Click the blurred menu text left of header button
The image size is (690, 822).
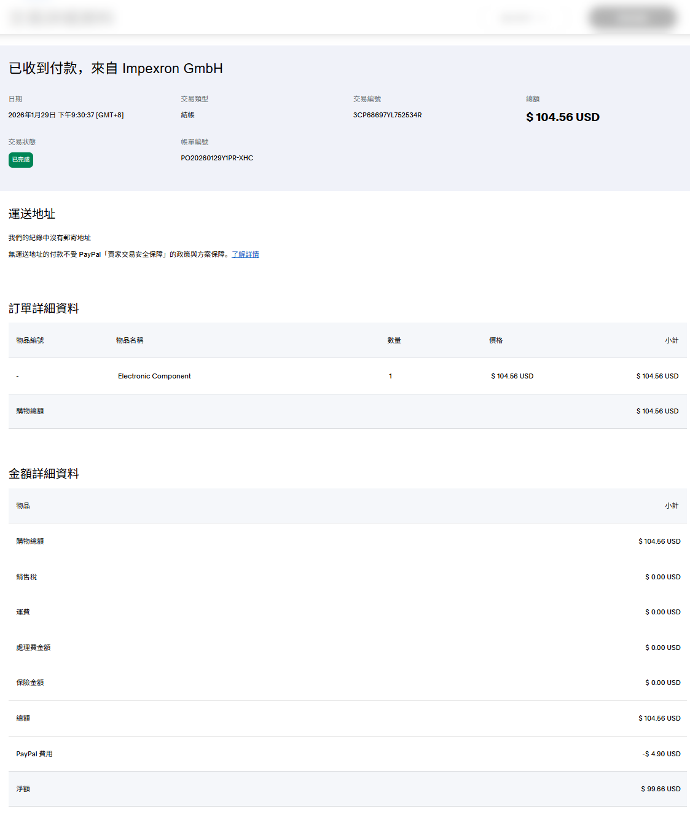click(x=521, y=18)
